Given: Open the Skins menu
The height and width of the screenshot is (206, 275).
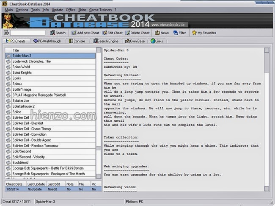Looking at the screenshot, I should pos(82,10).
